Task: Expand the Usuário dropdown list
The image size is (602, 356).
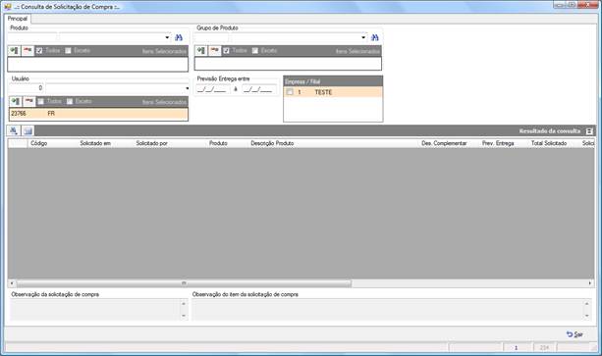Action: tap(187, 88)
